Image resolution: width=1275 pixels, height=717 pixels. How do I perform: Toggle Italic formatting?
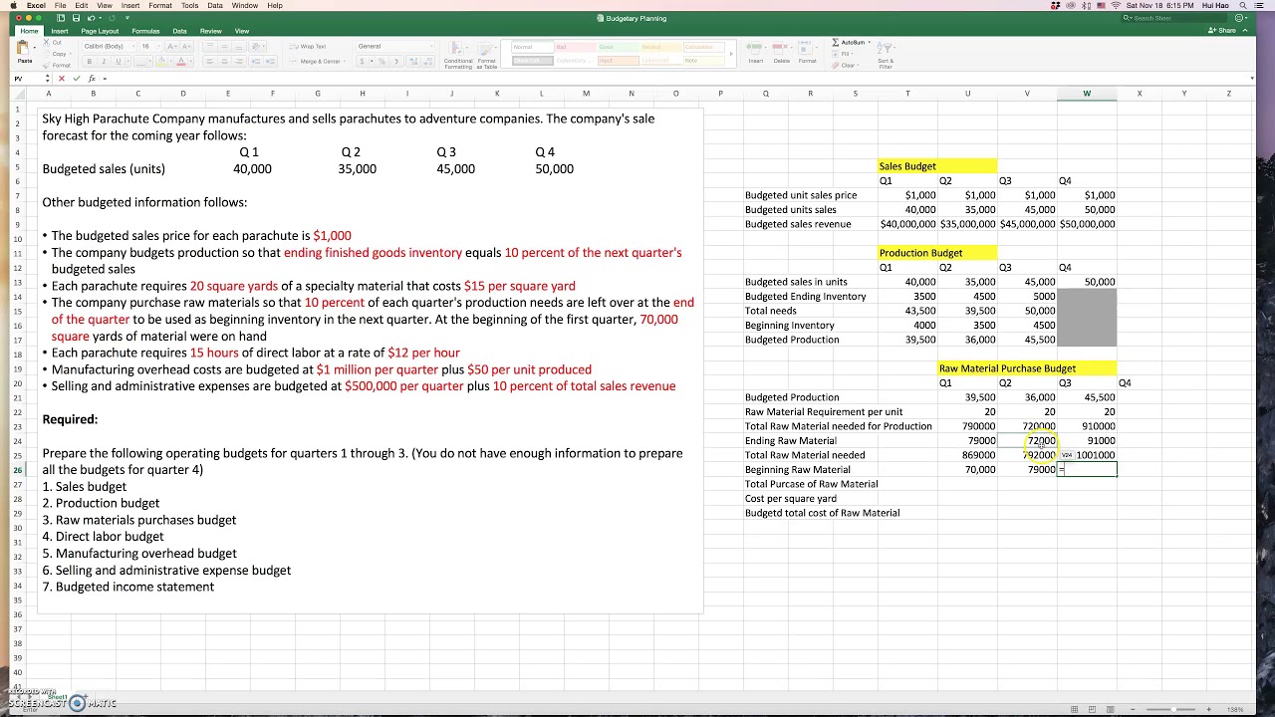tap(103, 62)
